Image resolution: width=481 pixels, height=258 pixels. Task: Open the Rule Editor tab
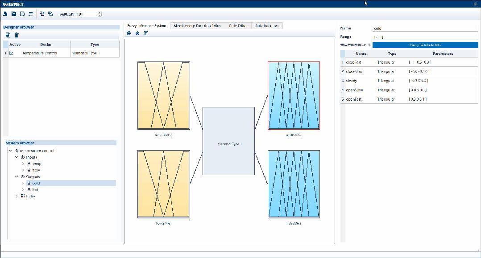(238, 26)
